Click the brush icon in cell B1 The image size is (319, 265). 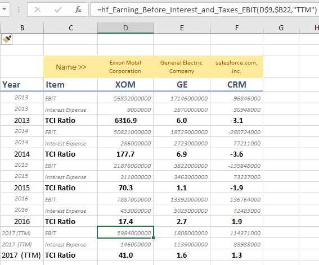(x=7, y=39)
